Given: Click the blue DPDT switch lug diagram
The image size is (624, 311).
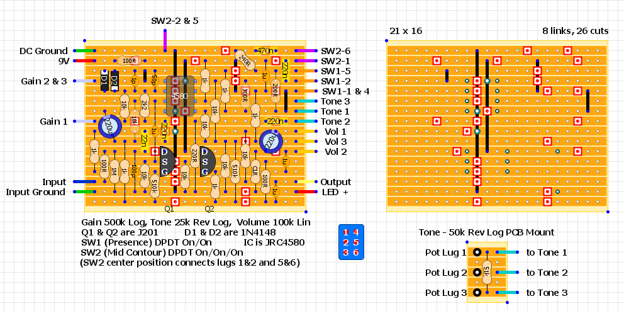Looking at the screenshot, I should [x=350, y=242].
